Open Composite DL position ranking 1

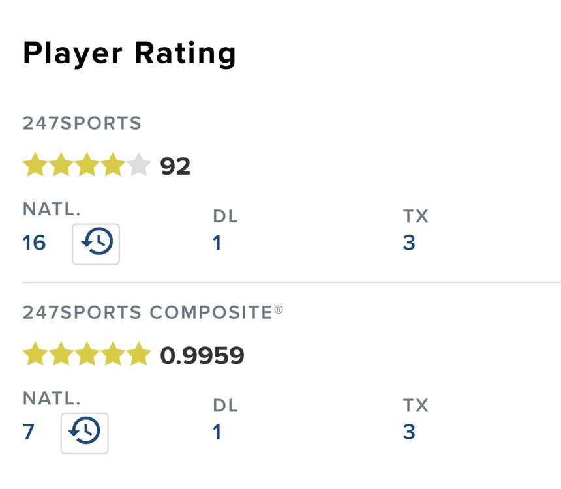pyautogui.click(x=217, y=432)
